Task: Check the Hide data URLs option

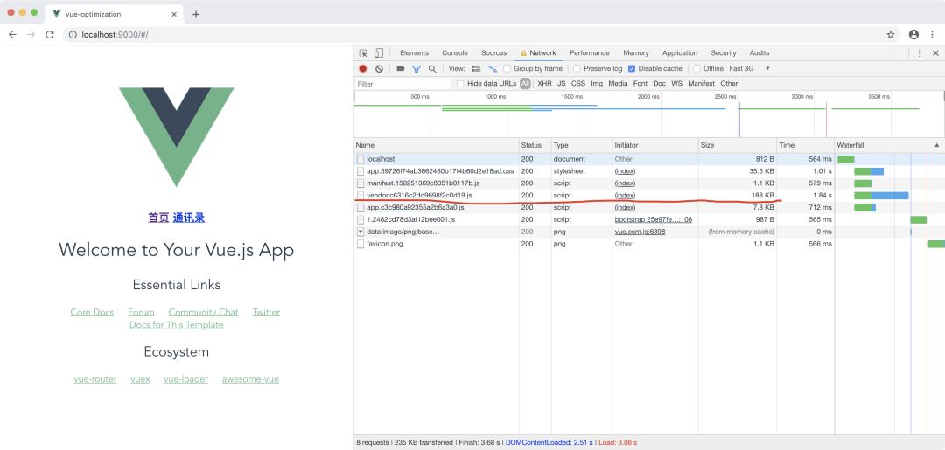Action: pyautogui.click(x=461, y=84)
